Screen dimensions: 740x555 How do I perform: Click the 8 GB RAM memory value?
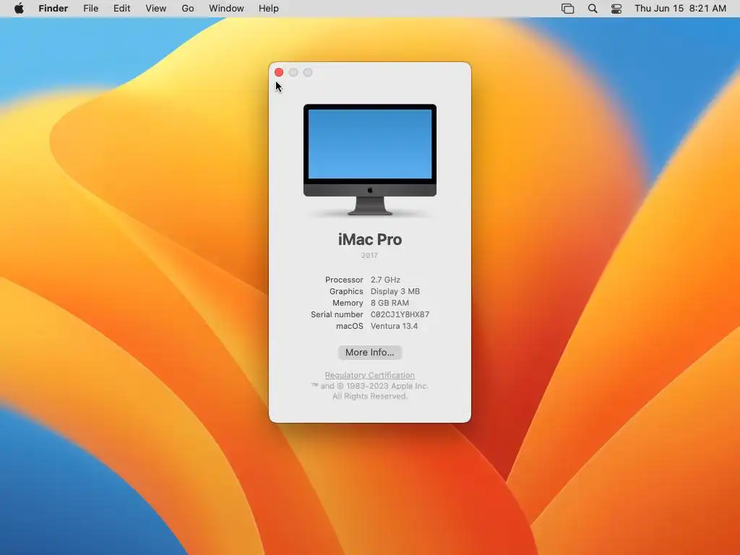390,303
